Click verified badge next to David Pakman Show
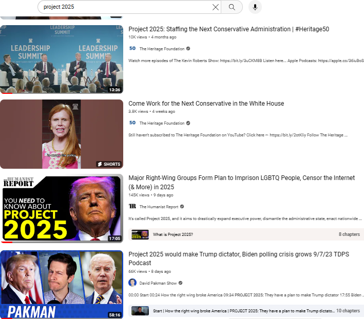The height and width of the screenshot is (319, 364). (181, 283)
